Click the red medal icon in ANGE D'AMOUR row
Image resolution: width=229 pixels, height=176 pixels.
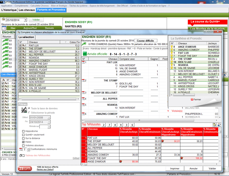pos(121,161)
